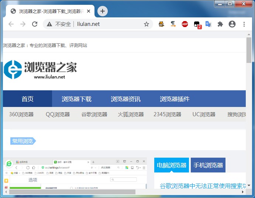This screenshot has width=255, height=198.
Task: Open the Tampermonkey-style monkey extension icon
Action: [x=161, y=24]
